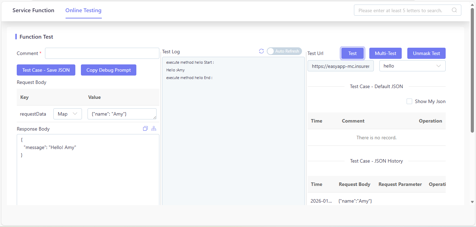Click the Test Log refresh icon

(261, 51)
